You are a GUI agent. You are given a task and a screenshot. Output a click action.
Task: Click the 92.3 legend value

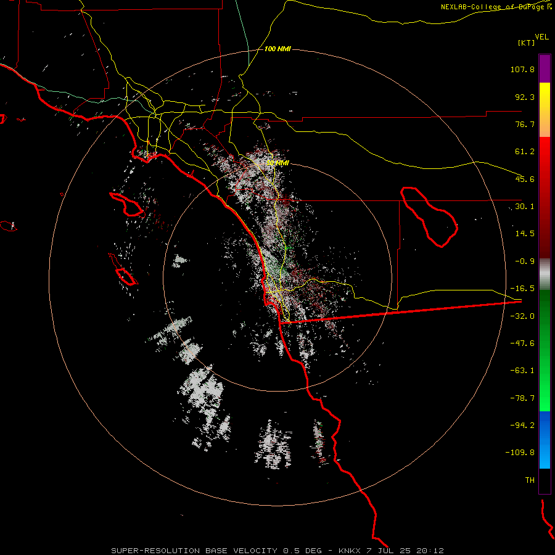tap(525, 97)
